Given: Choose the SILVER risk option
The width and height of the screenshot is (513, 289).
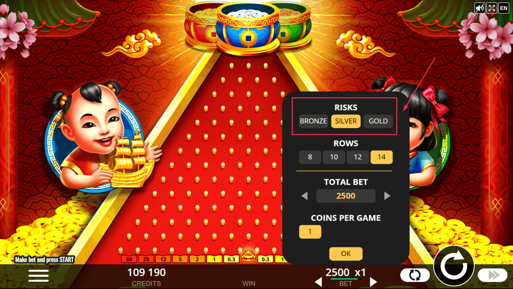Looking at the screenshot, I should tap(346, 121).
